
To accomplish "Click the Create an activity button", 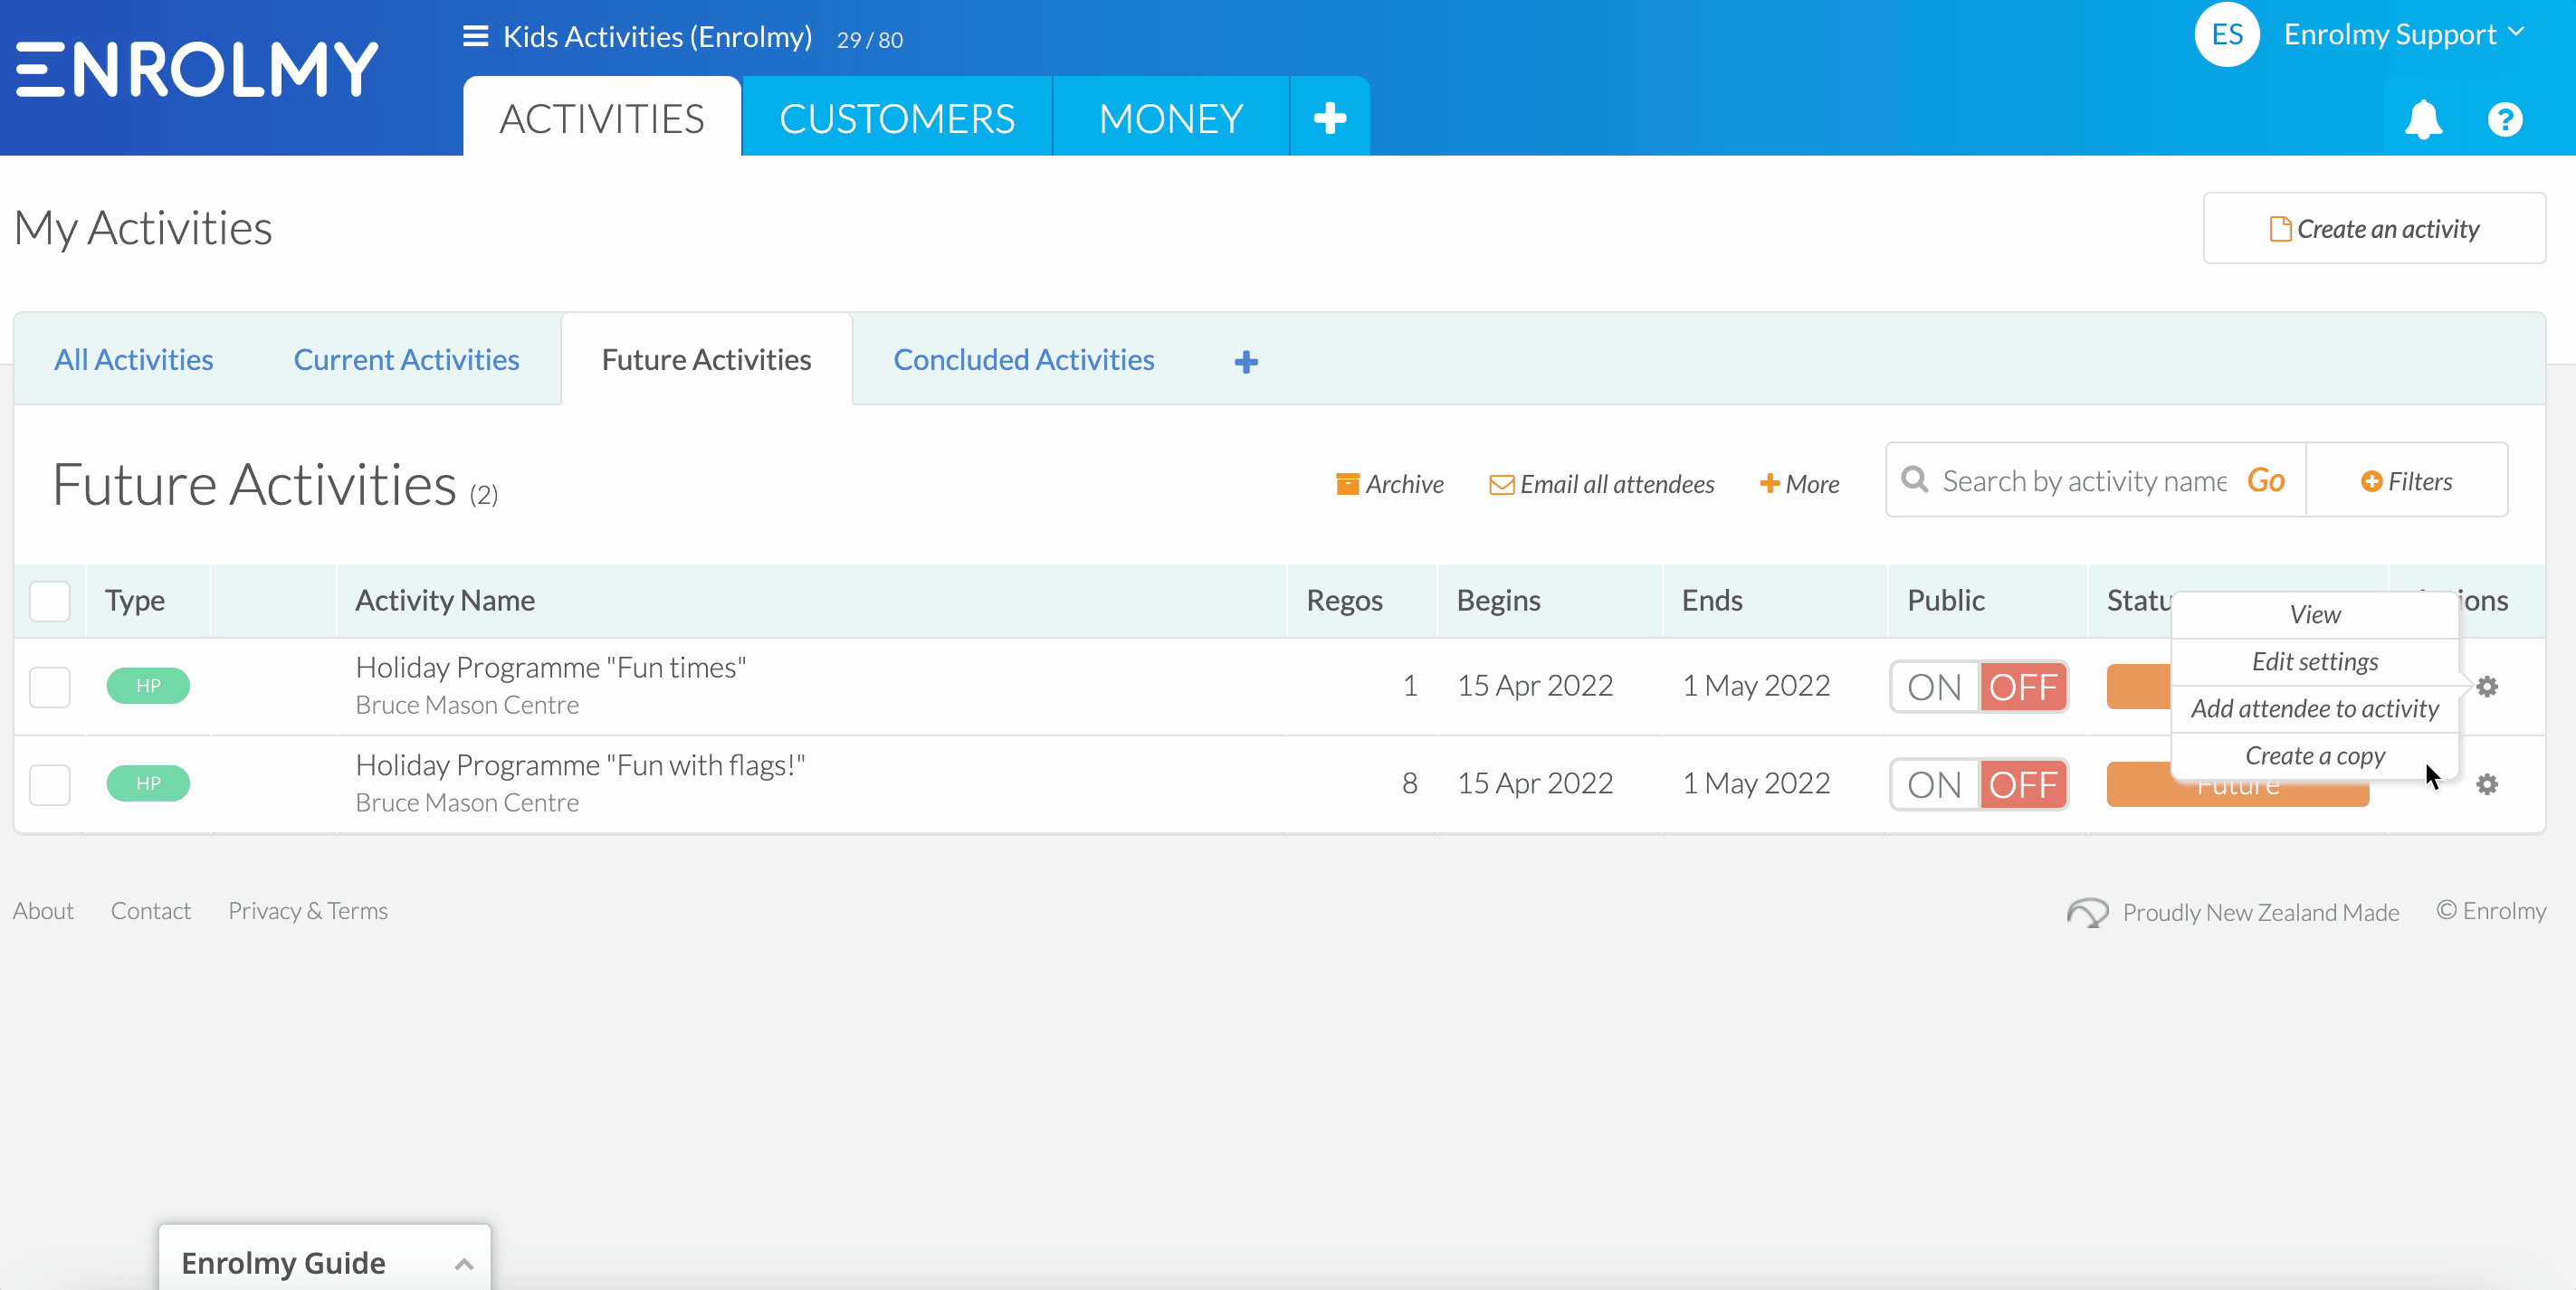I will 2374,229.
